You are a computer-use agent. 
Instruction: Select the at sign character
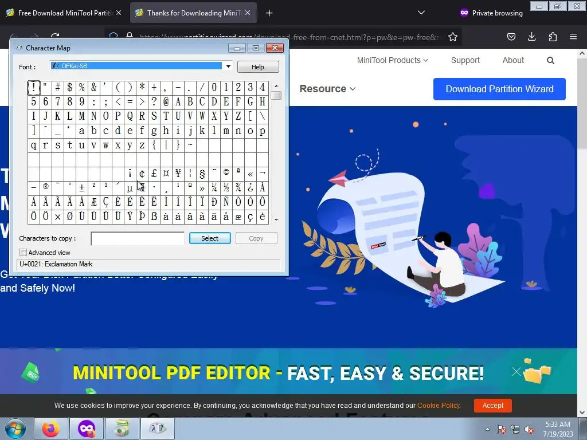point(166,102)
